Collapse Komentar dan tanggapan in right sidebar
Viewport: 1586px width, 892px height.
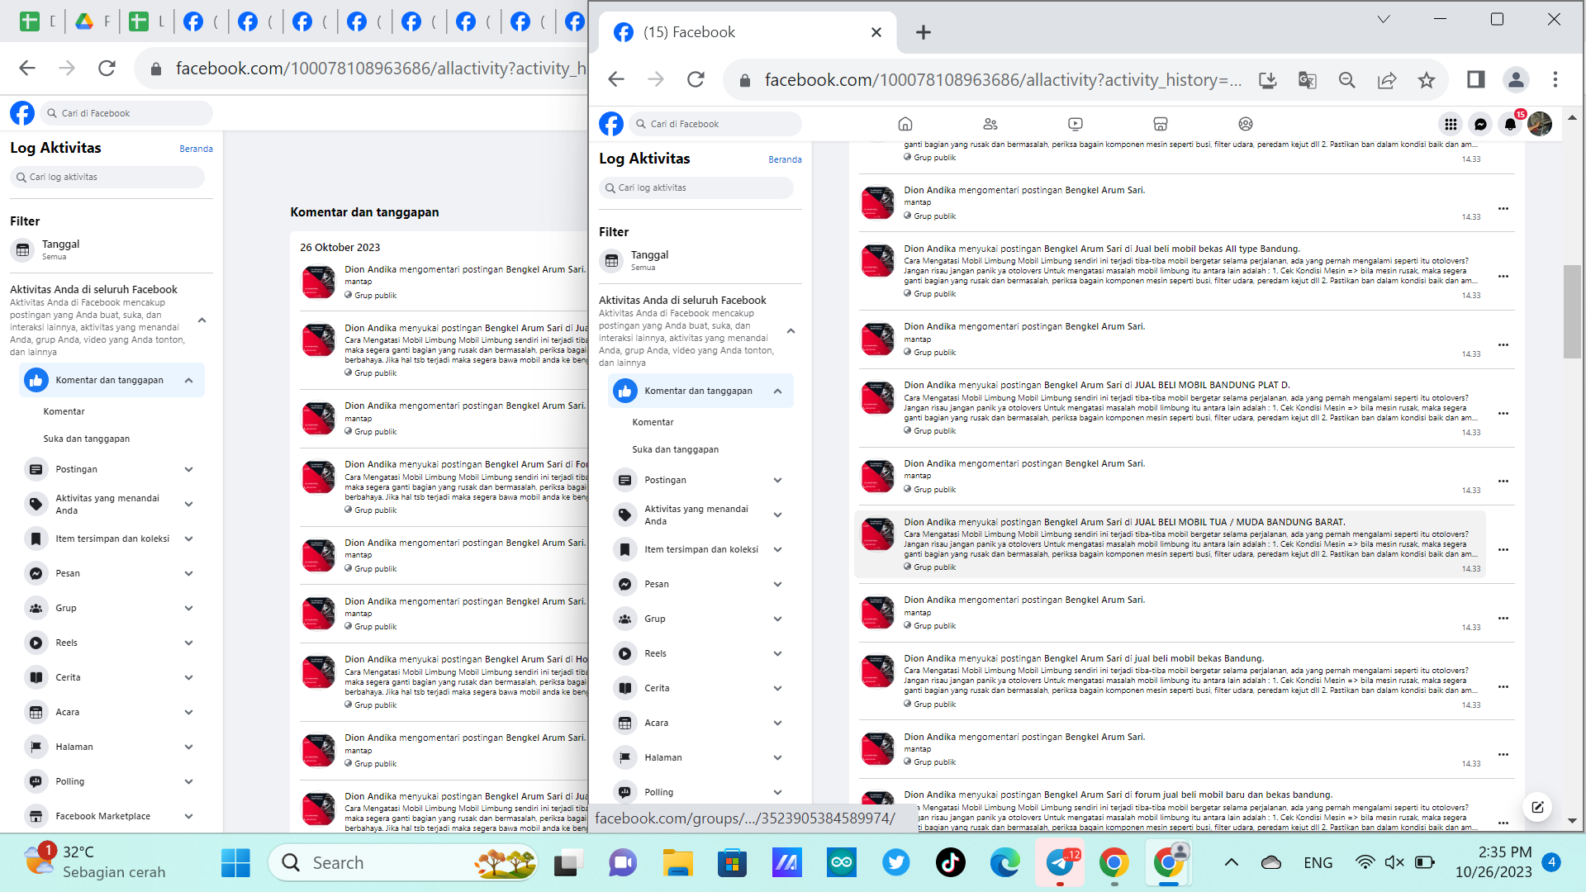pyautogui.click(x=777, y=391)
